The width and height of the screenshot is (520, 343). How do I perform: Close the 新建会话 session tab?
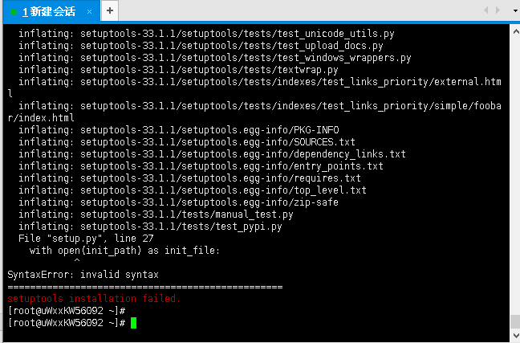click(89, 12)
